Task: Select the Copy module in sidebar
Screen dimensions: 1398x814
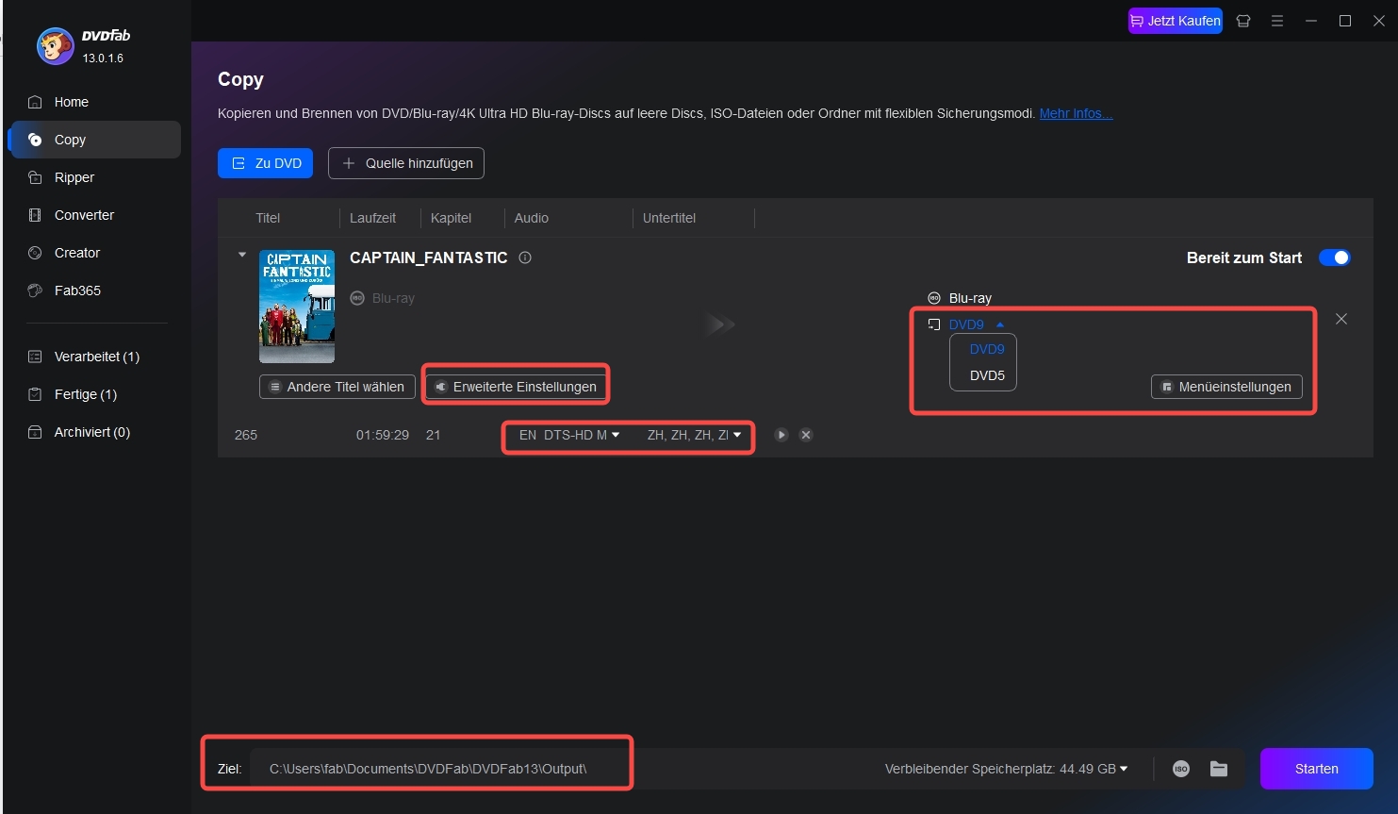Action: (x=94, y=140)
